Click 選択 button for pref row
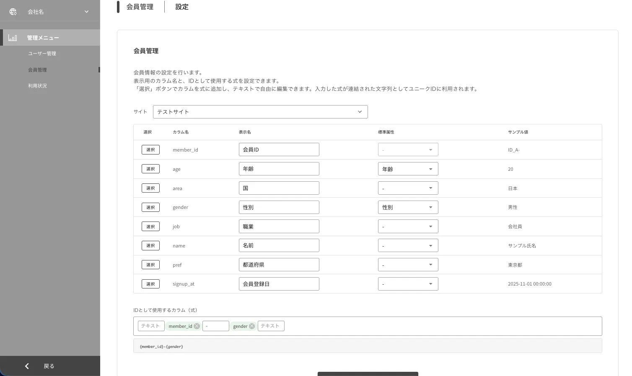Image resolution: width=632 pixels, height=376 pixels. (150, 265)
